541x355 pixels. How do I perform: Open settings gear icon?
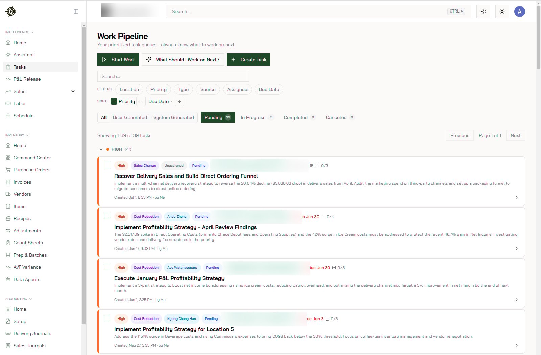[x=483, y=11]
